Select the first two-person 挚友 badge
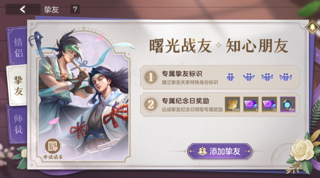This screenshot has height=178, width=320. pos(231,77)
